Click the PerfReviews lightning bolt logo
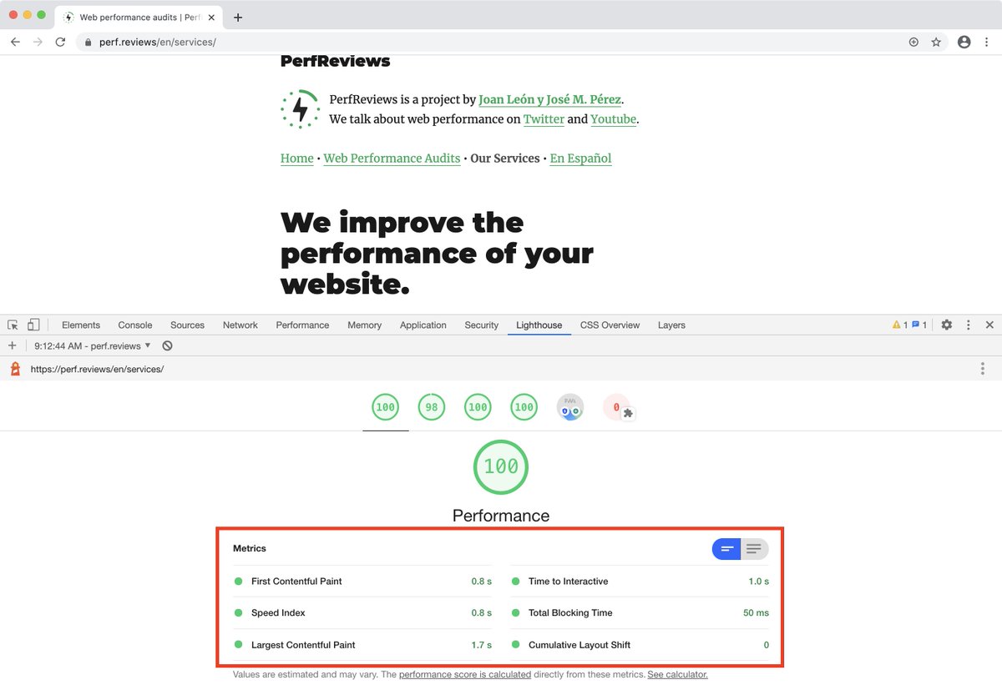1002x695 pixels. click(299, 108)
